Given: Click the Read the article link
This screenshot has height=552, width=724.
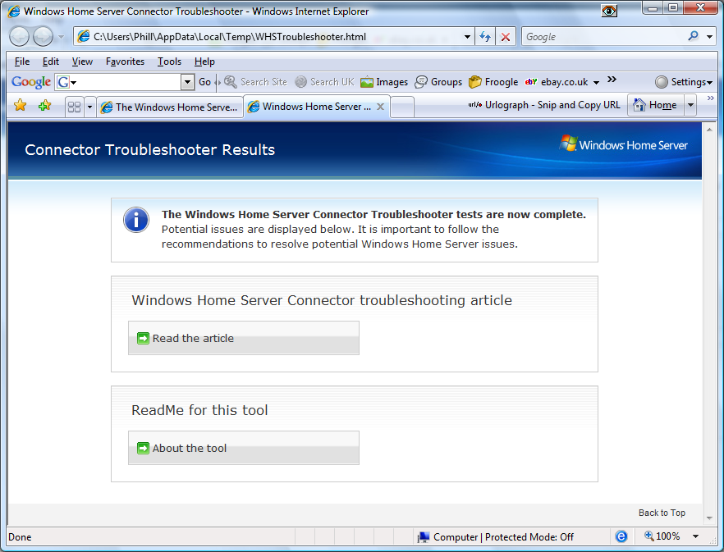Looking at the screenshot, I should 193,338.
